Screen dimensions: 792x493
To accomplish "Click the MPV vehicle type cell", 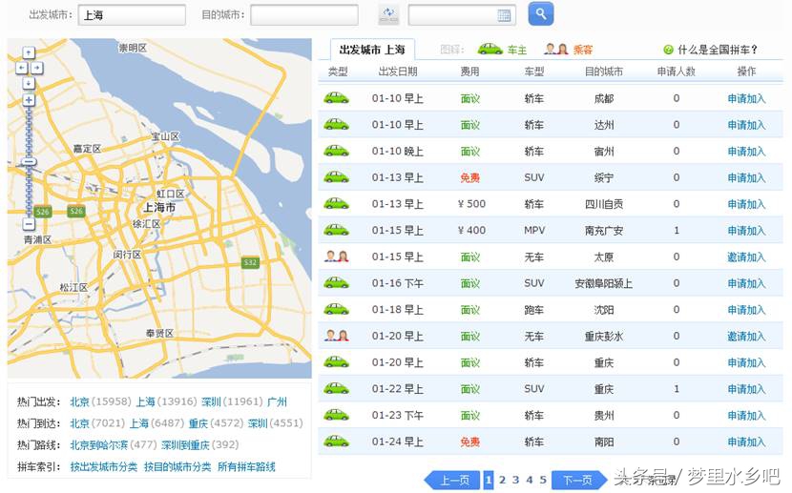I will tap(534, 230).
